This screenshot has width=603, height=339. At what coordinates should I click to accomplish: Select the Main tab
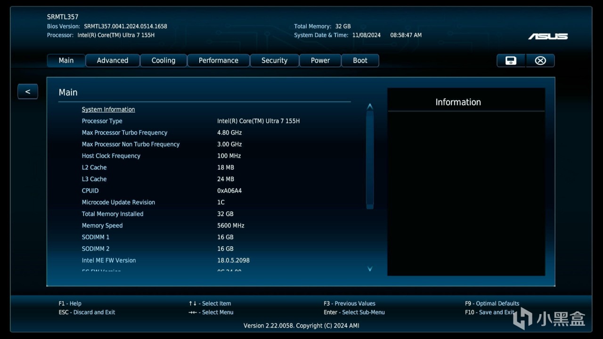click(x=66, y=60)
